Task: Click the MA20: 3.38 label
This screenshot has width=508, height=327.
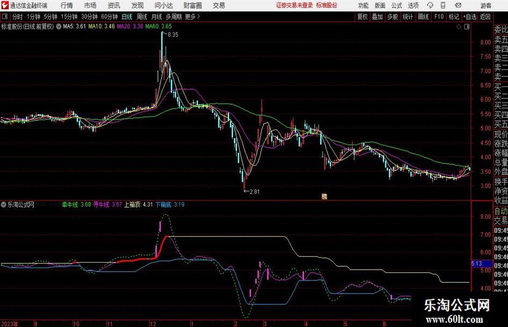Action: coord(130,26)
